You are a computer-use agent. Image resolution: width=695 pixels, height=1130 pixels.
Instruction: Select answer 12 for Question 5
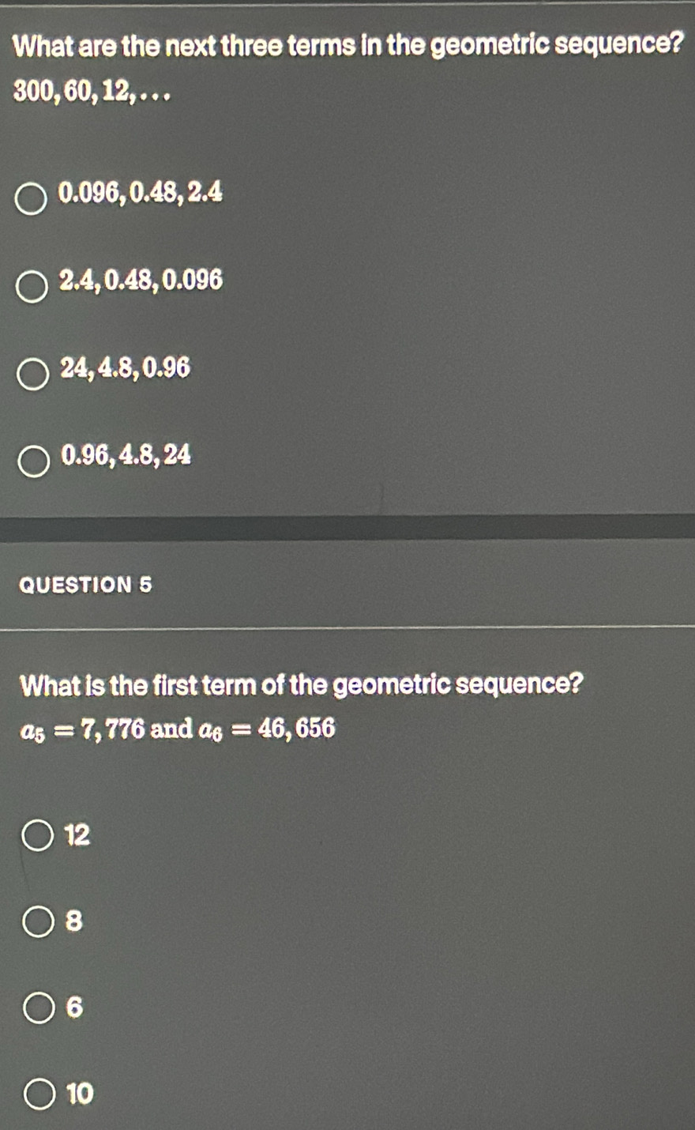[x=37, y=834]
